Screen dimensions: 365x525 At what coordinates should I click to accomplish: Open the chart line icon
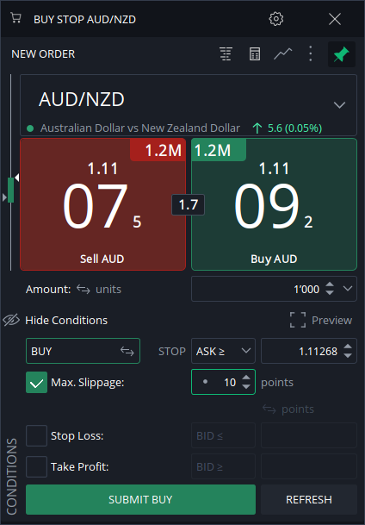click(x=282, y=54)
